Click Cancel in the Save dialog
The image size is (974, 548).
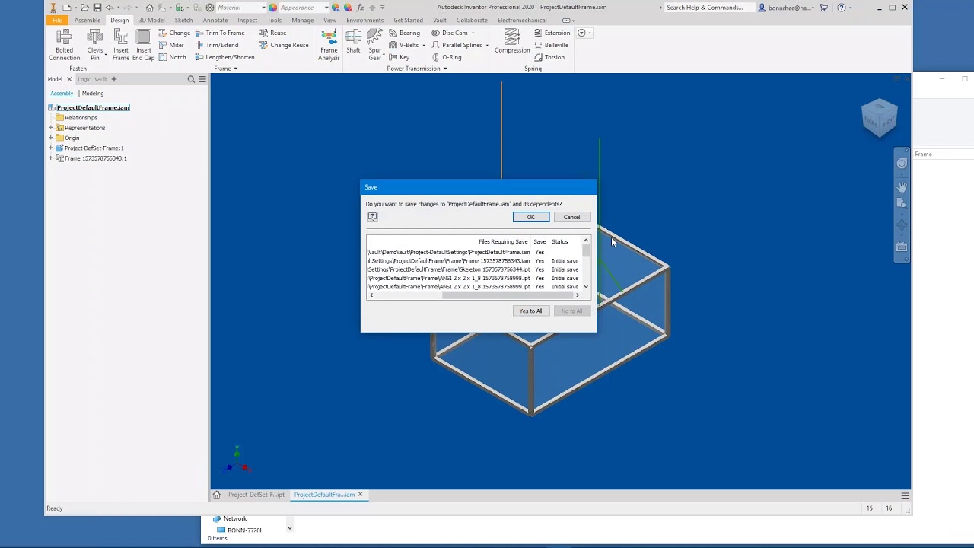pyautogui.click(x=571, y=218)
